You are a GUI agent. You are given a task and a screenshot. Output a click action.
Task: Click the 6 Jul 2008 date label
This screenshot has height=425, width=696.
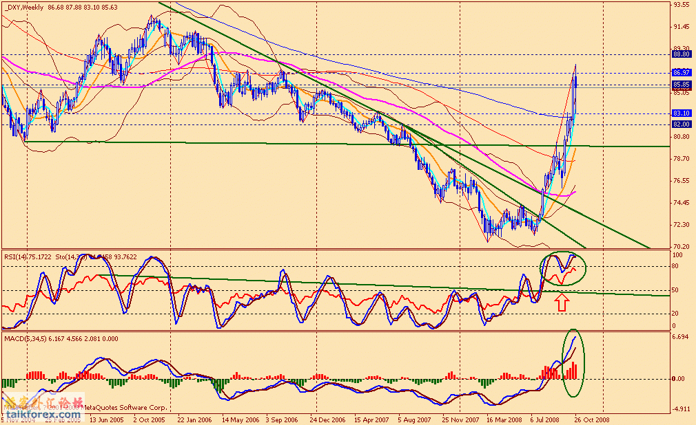[545, 419]
